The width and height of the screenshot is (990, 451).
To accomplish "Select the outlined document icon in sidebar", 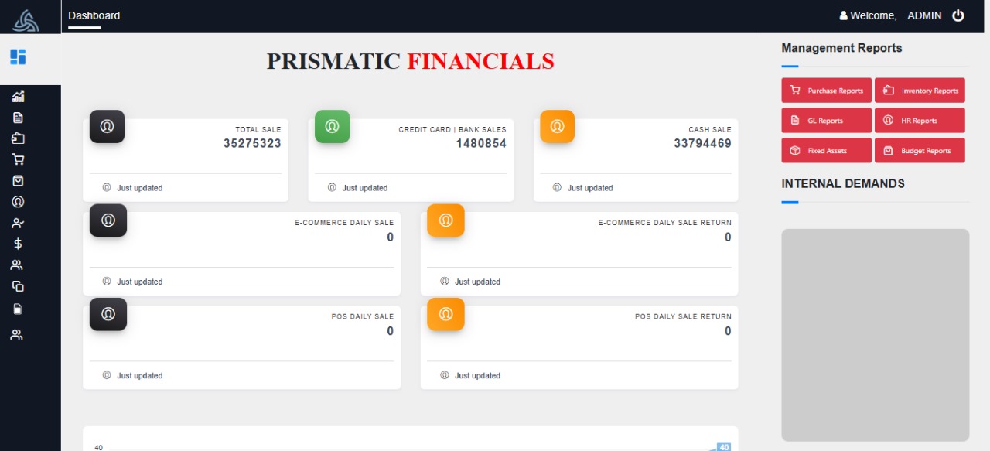I will (x=18, y=118).
